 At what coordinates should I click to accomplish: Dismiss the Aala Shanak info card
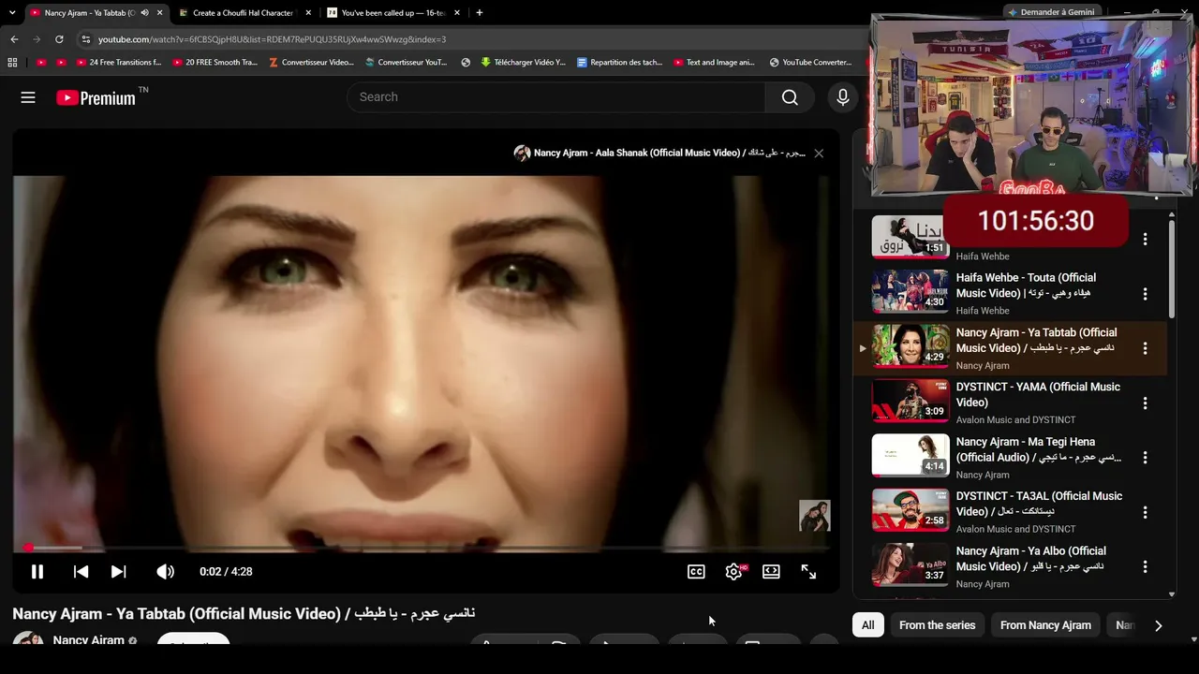pyautogui.click(x=819, y=153)
